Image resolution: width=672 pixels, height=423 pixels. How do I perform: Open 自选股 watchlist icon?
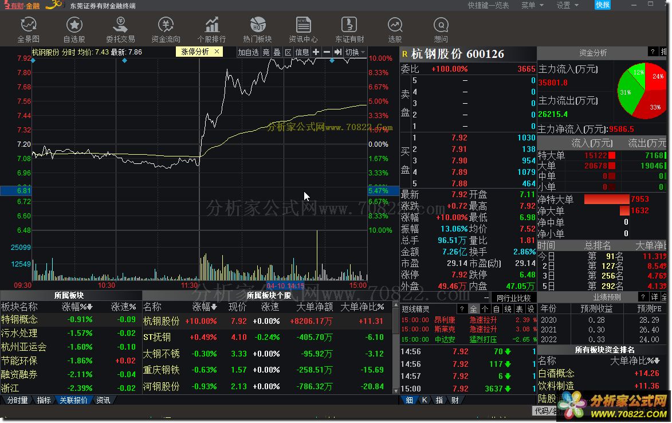(74, 30)
